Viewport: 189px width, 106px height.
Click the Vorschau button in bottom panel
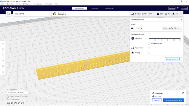pyautogui.click(x=157, y=100)
